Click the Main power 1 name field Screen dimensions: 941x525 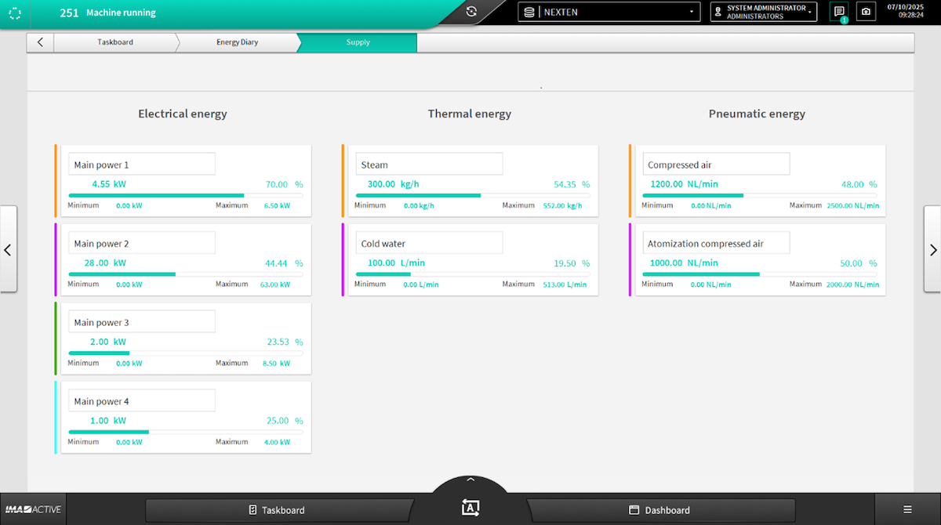(142, 165)
